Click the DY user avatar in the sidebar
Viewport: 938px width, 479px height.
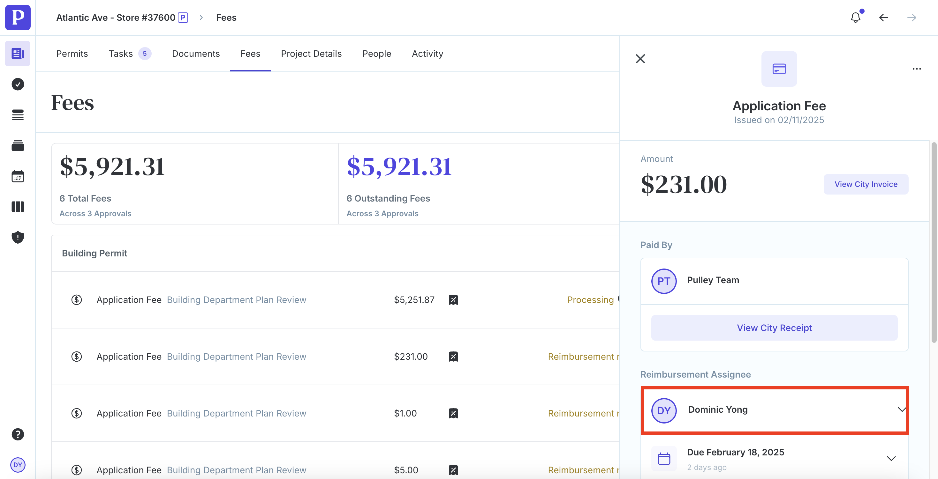(x=18, y=464)
